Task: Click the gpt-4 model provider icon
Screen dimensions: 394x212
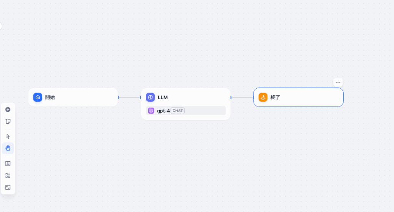Action: click(151, 111)
